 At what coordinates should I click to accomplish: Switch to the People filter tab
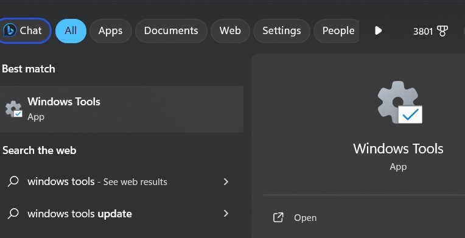pyautogui.click(x=337, y=30)
